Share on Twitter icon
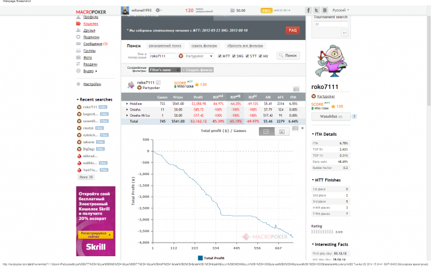This screenshot has width=431, height=266. tap(316, 10)
